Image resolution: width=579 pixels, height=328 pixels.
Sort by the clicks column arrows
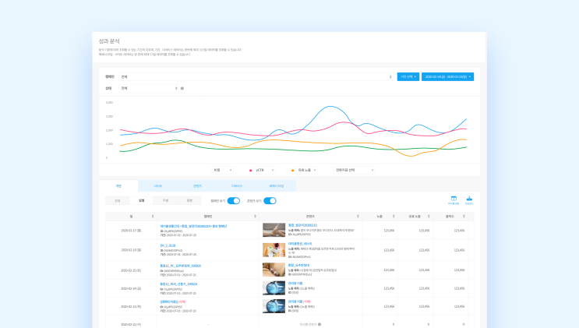click(x=464, y=216)
